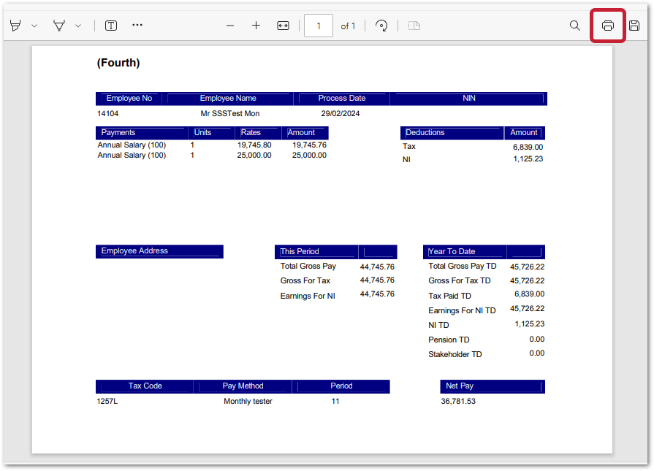Expand the draw tool options dropdown arrow
Viewport: 654px width, 471px height.
(78, 26)
